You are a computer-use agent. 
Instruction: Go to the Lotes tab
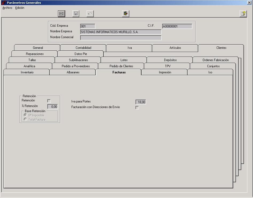(124, 60)
